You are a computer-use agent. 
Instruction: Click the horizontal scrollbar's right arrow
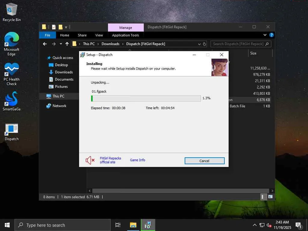272,191
